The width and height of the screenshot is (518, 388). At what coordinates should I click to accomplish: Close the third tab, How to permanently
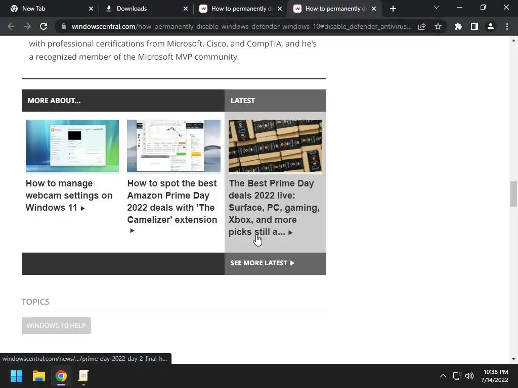click(x=280, y=9)
